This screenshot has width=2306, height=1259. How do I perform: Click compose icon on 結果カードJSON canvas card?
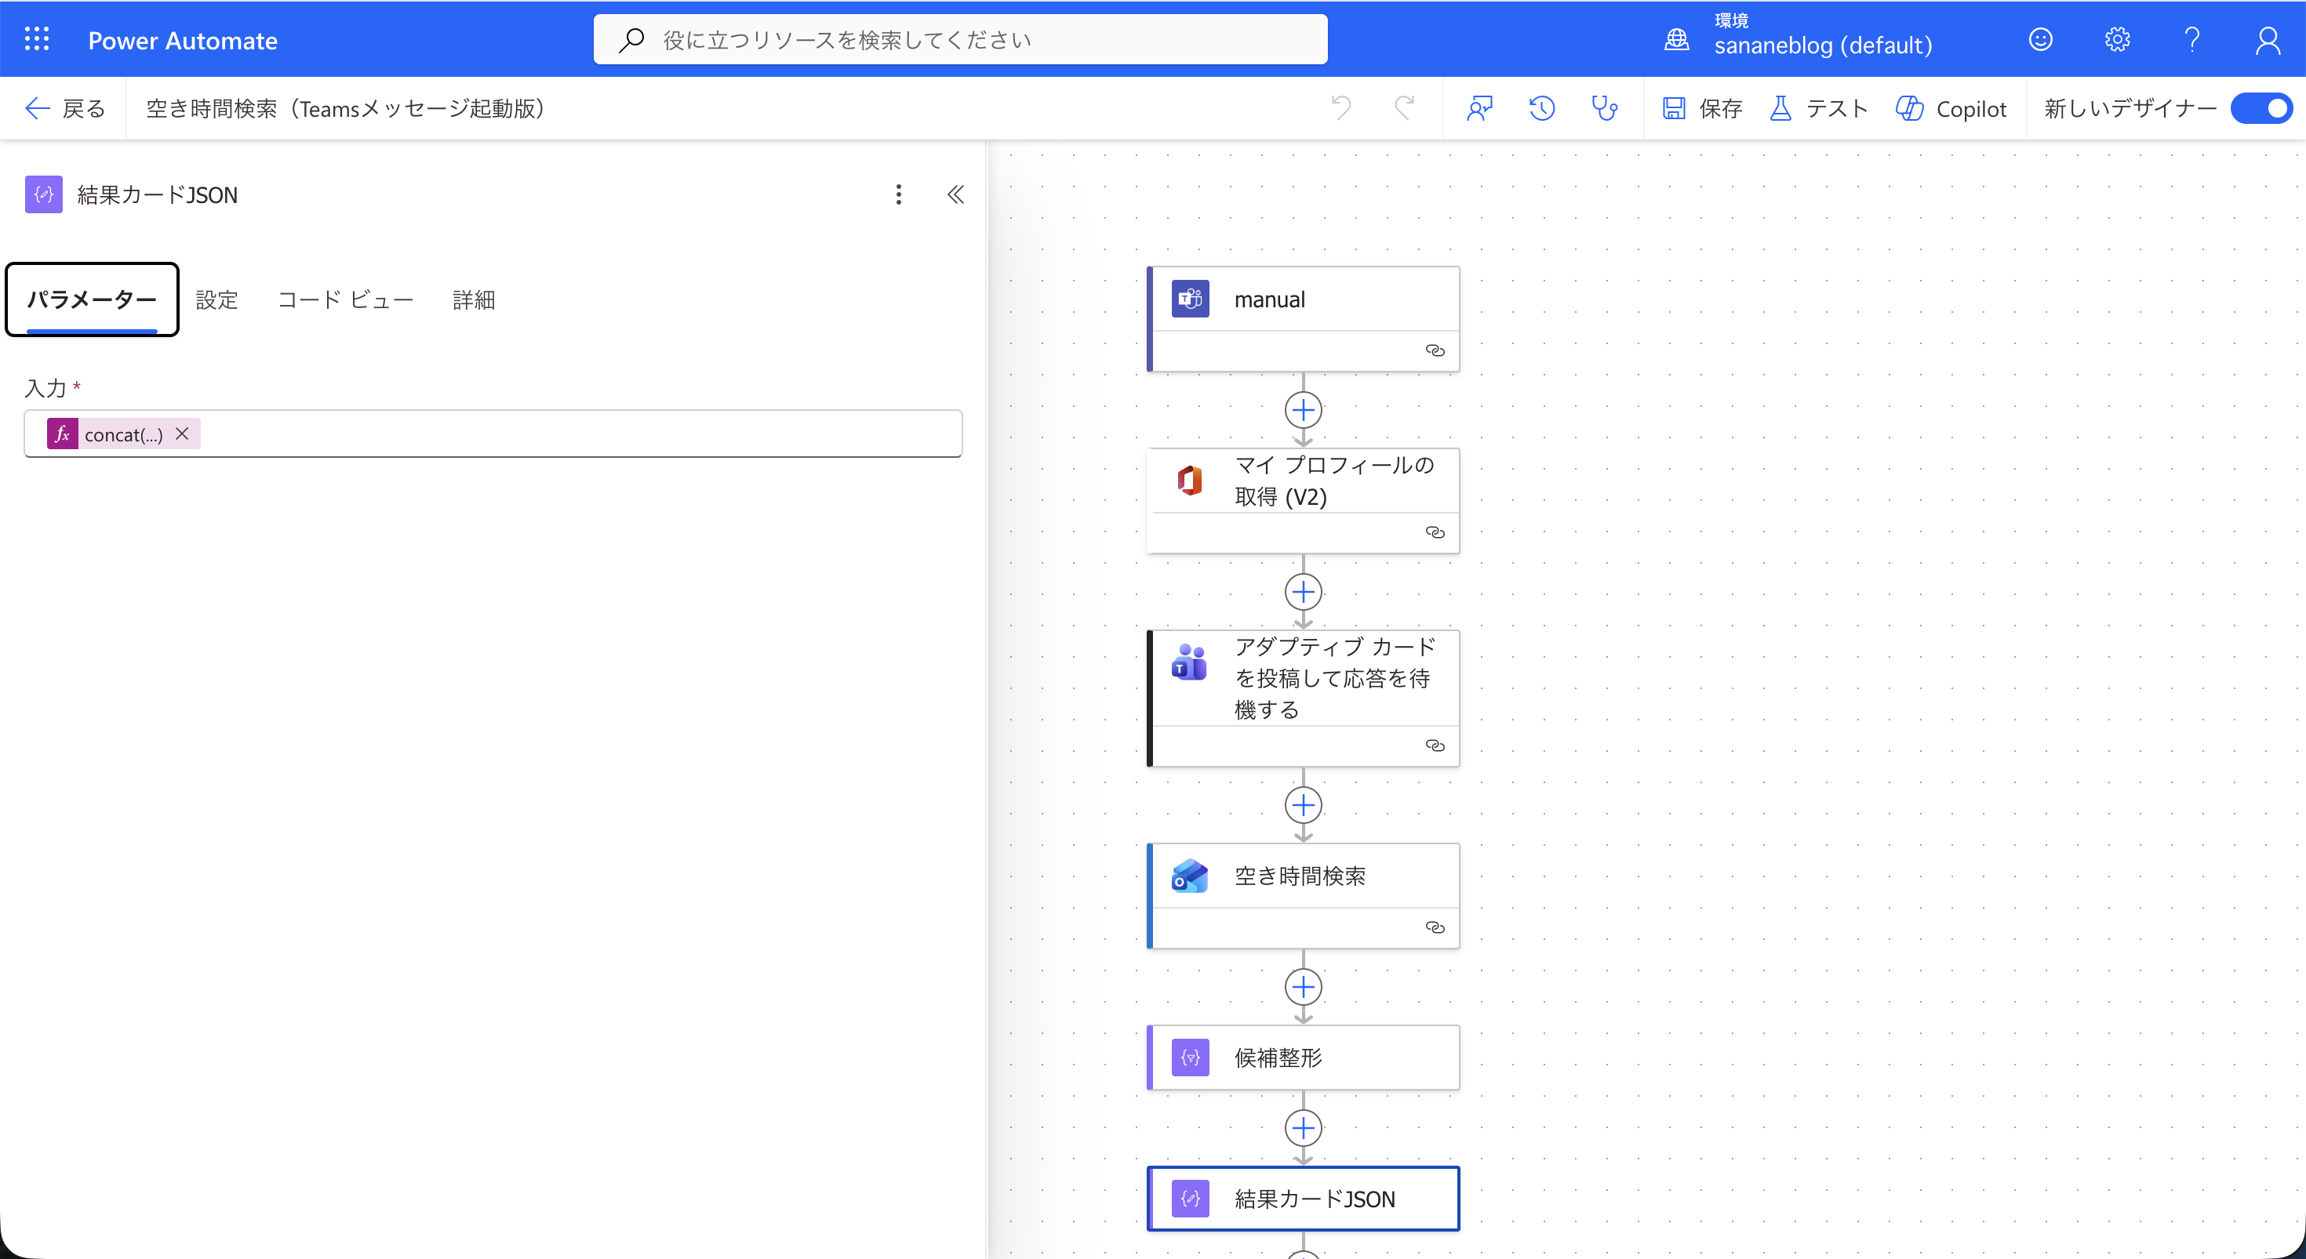click(x=1191, y=1198)
